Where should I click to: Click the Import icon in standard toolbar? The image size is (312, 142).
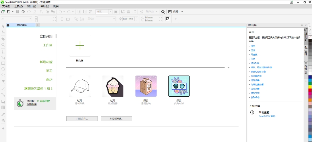click(x=79, y=12)
